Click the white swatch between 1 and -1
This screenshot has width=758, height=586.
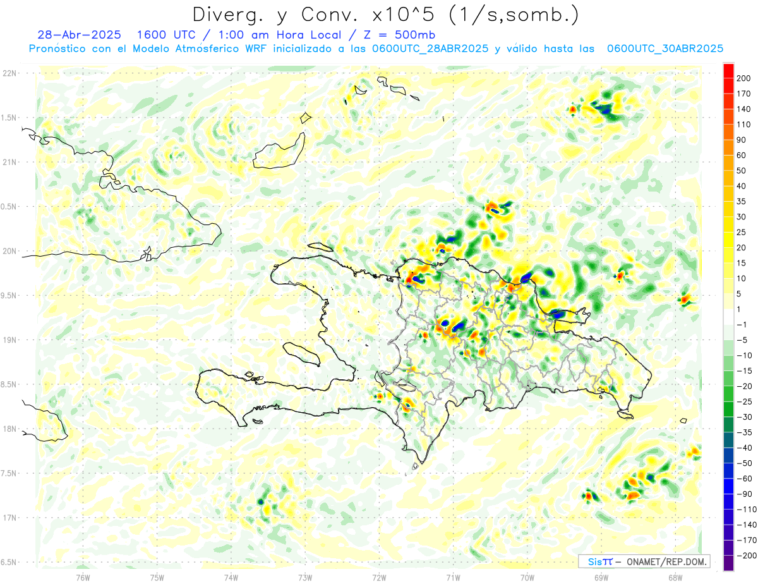[x=728, y=317]
